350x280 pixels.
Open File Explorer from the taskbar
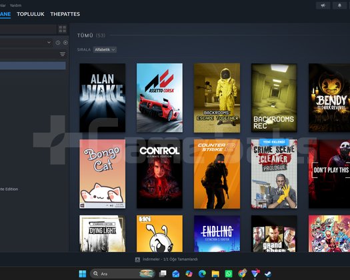[215, 274]
